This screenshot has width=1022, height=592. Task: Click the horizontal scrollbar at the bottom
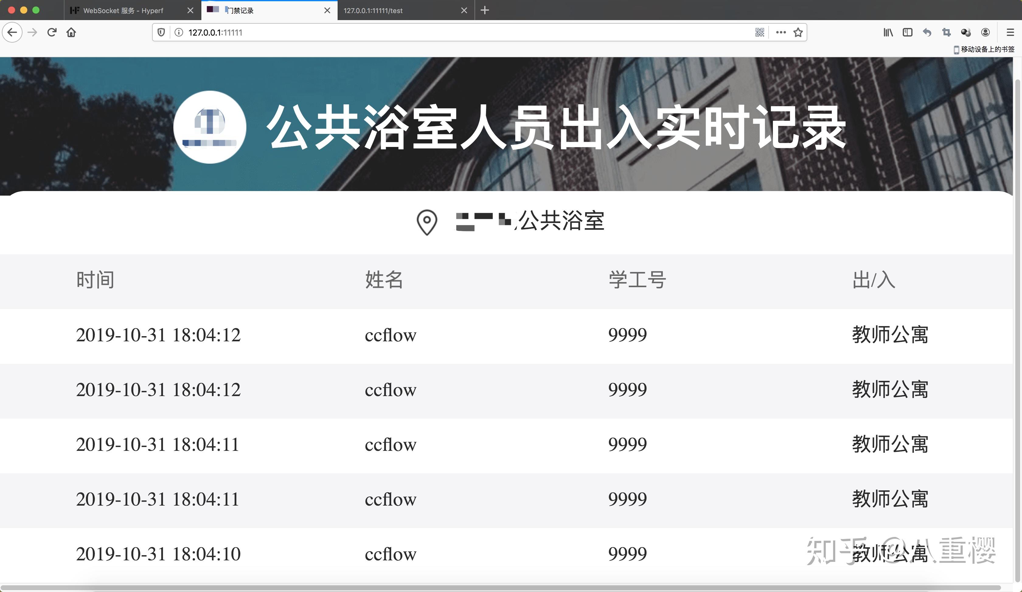click(x=500, y=587)
